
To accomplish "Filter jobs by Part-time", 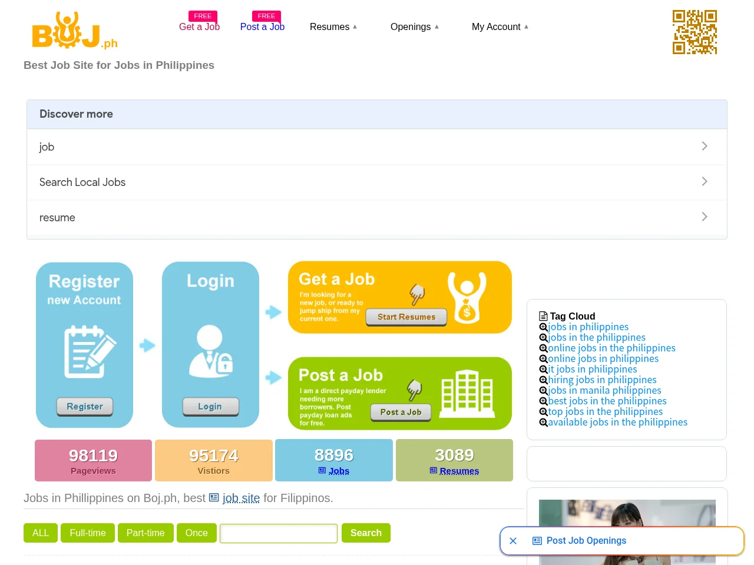I will pos(145,533).
